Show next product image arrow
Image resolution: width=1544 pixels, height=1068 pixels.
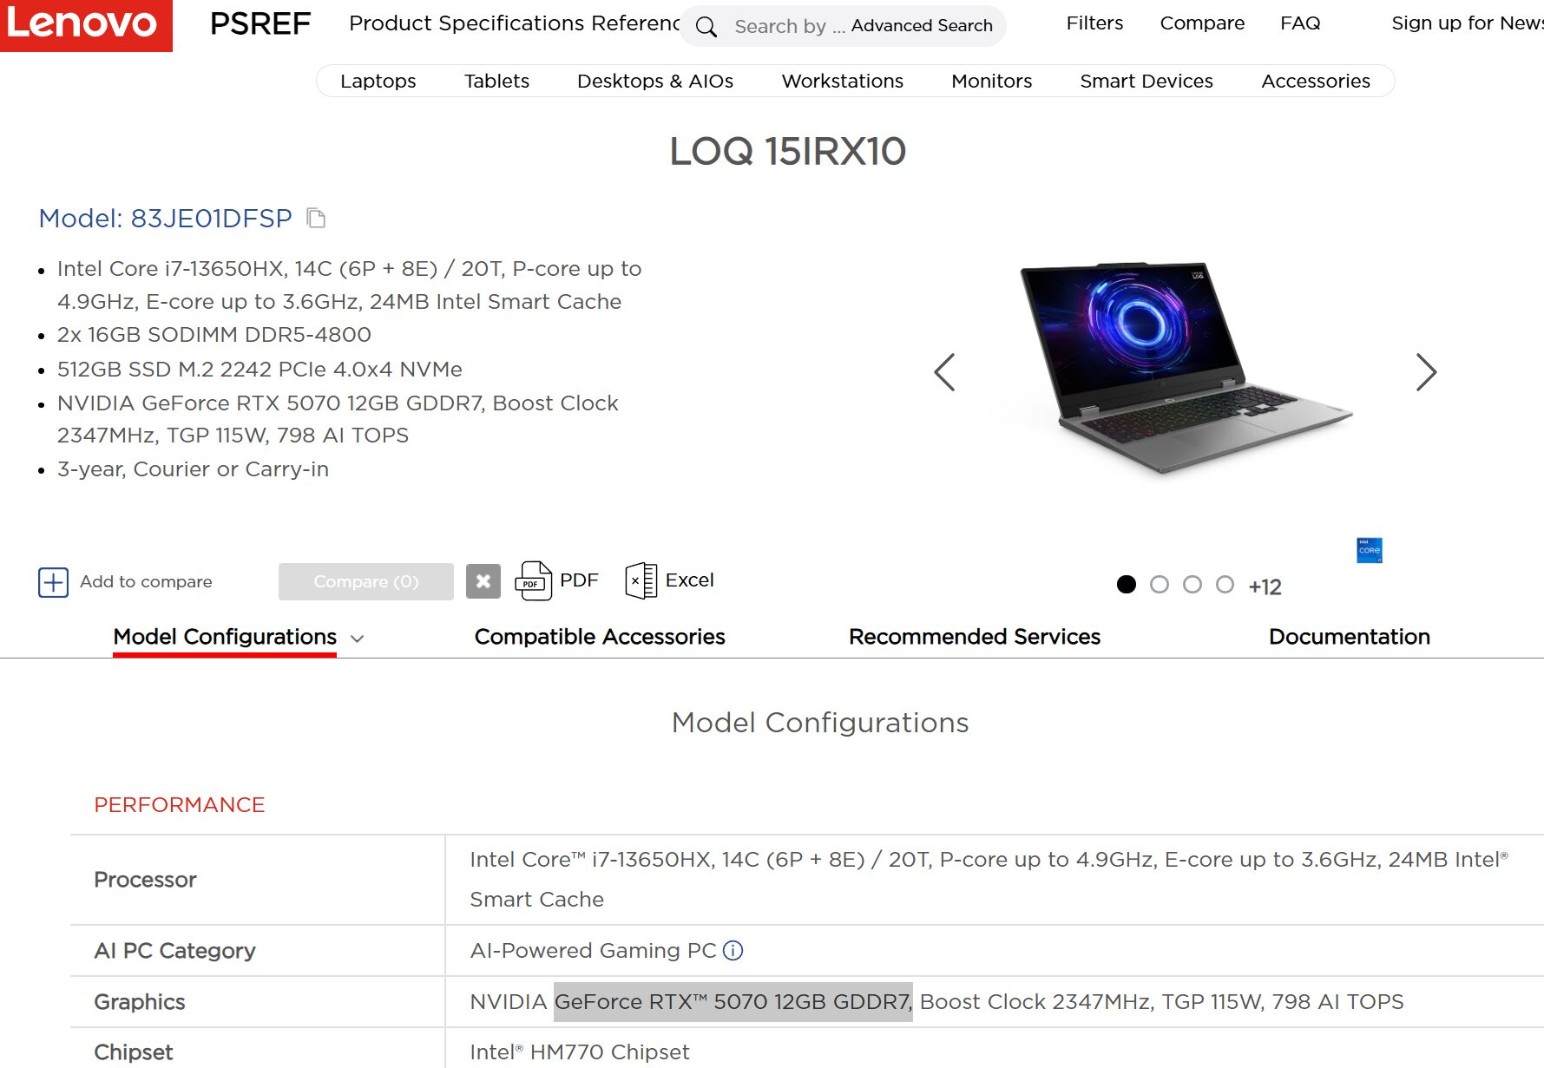1426,372
